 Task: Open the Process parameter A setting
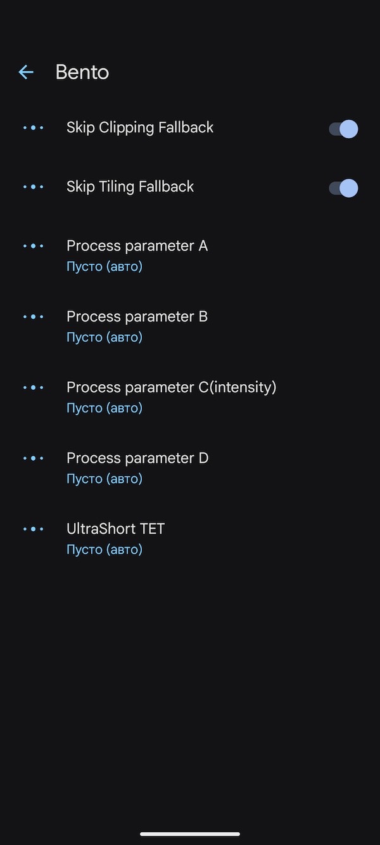(x=137, y=246)
